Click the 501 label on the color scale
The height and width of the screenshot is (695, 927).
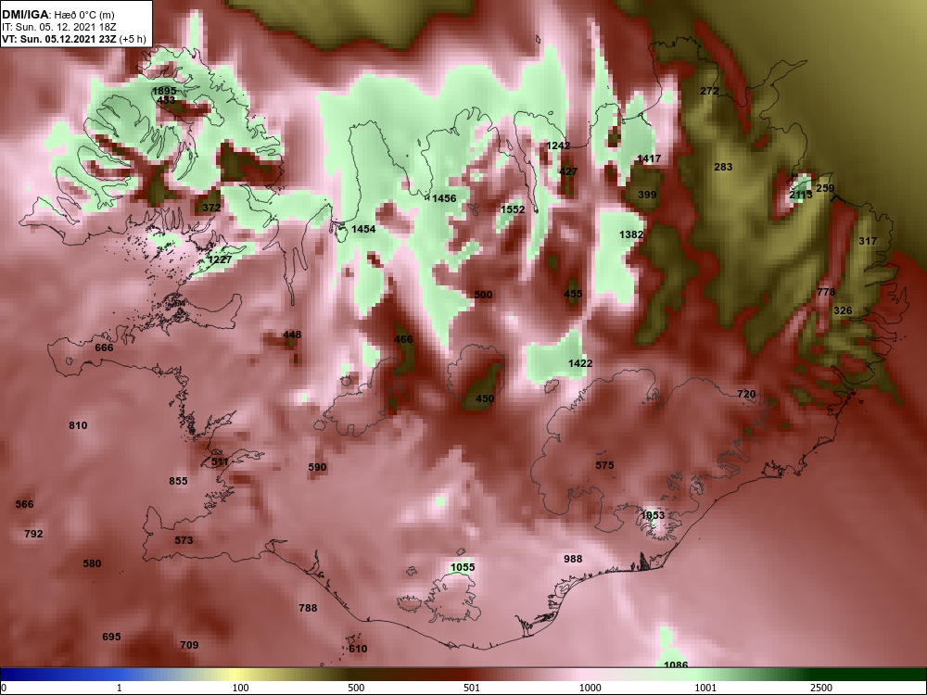click(x=472, y=688)
